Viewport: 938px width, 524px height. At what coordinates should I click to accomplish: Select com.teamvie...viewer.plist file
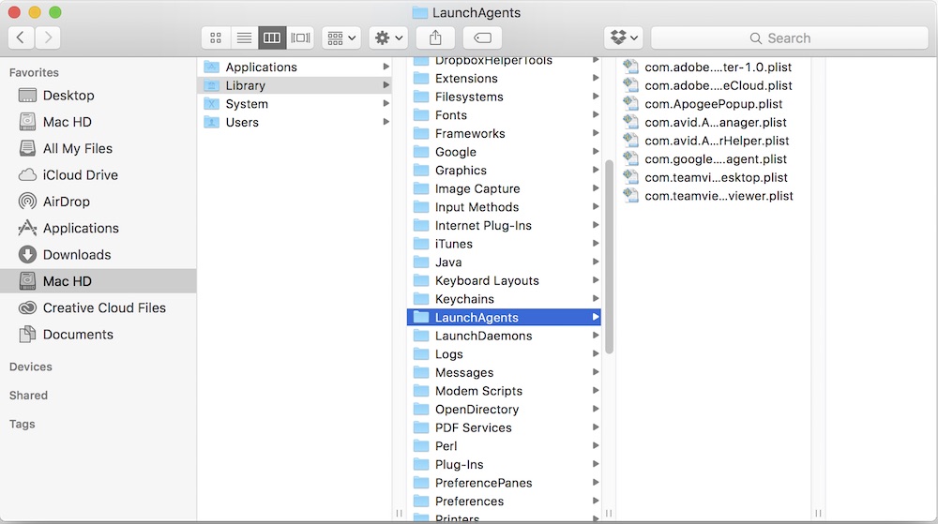pos(714,196)
